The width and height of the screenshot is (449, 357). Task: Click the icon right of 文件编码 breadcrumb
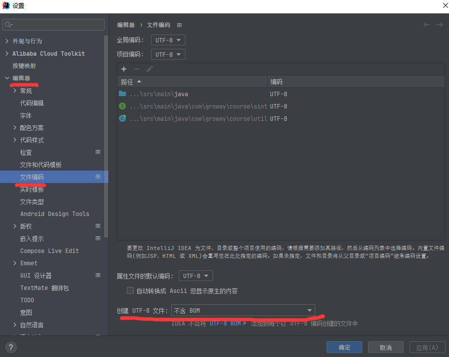[x=179, y=25]
